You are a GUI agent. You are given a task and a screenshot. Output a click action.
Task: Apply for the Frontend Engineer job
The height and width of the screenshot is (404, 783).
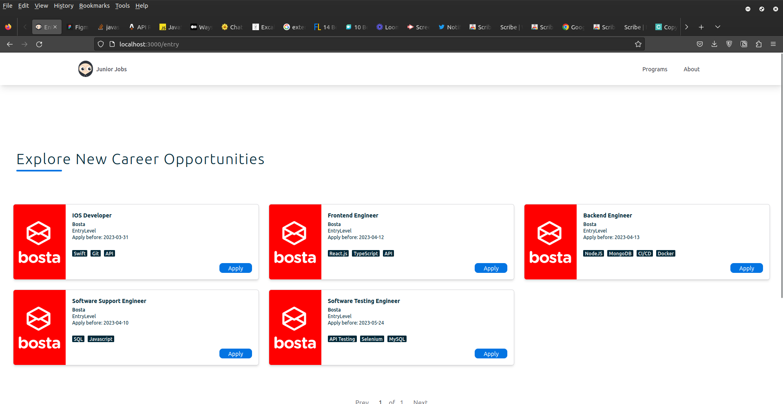click(491, 268)
